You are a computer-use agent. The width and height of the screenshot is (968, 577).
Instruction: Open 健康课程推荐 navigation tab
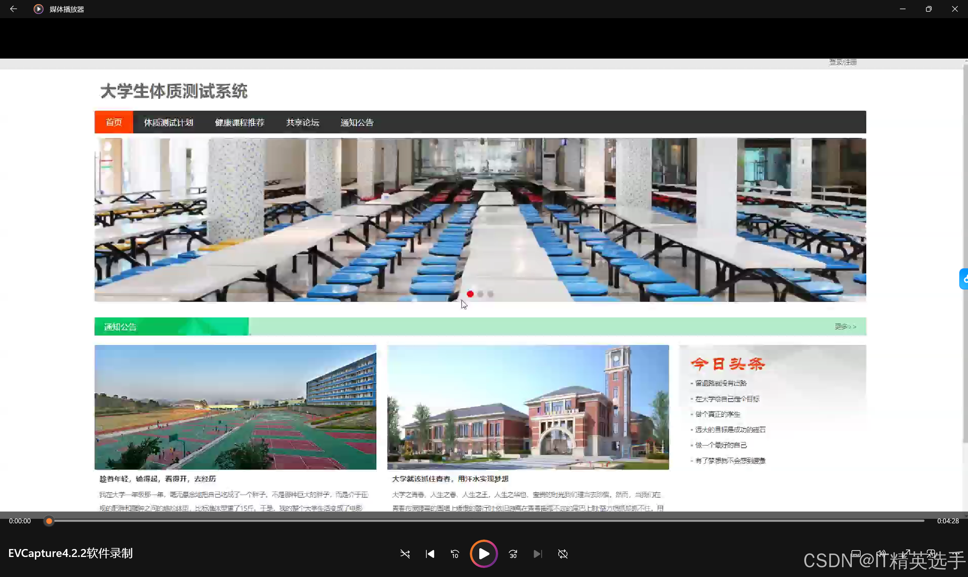pyautogui.click(x=239, y=122)
